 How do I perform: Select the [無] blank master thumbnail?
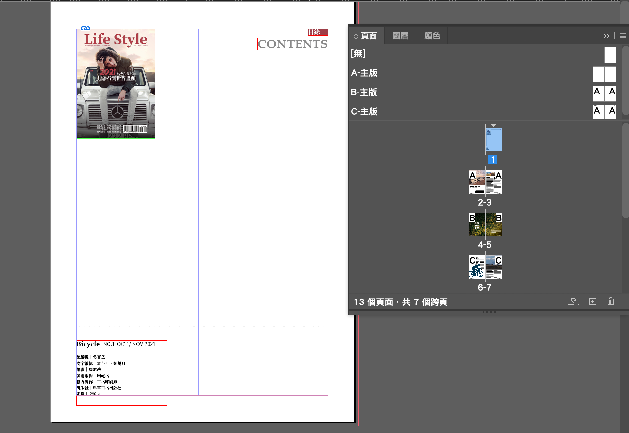coord(610,55)
